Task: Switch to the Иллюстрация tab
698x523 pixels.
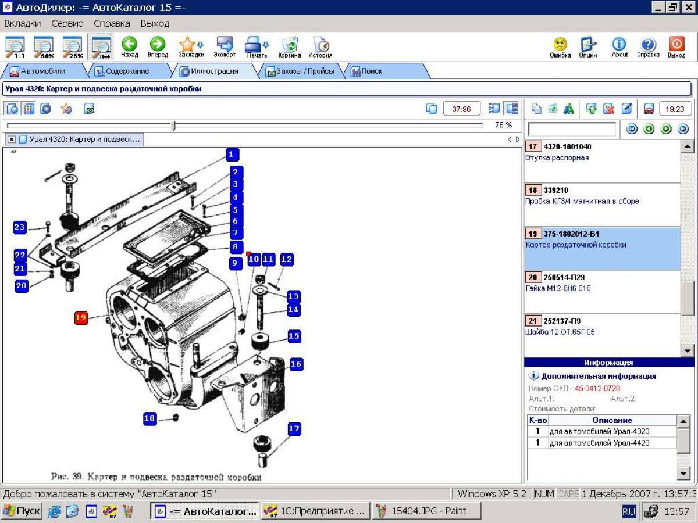Action: (x=214, y=71)
